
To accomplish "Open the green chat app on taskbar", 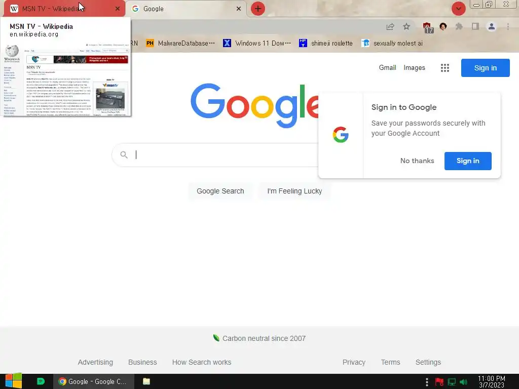I will (41, 381).
